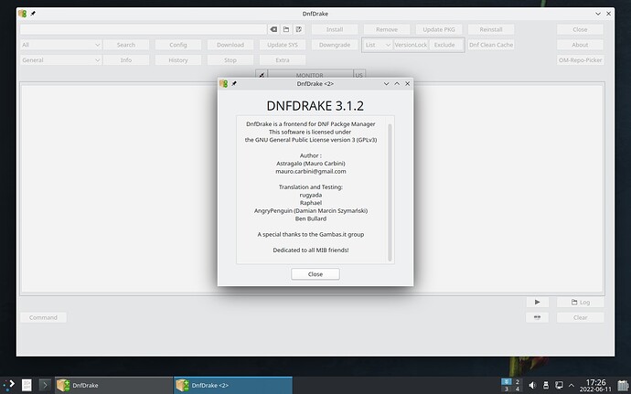The height and width of the screenshot is (394, 631).
Task: Click the main window Close button
Action: tap(580, 29)
